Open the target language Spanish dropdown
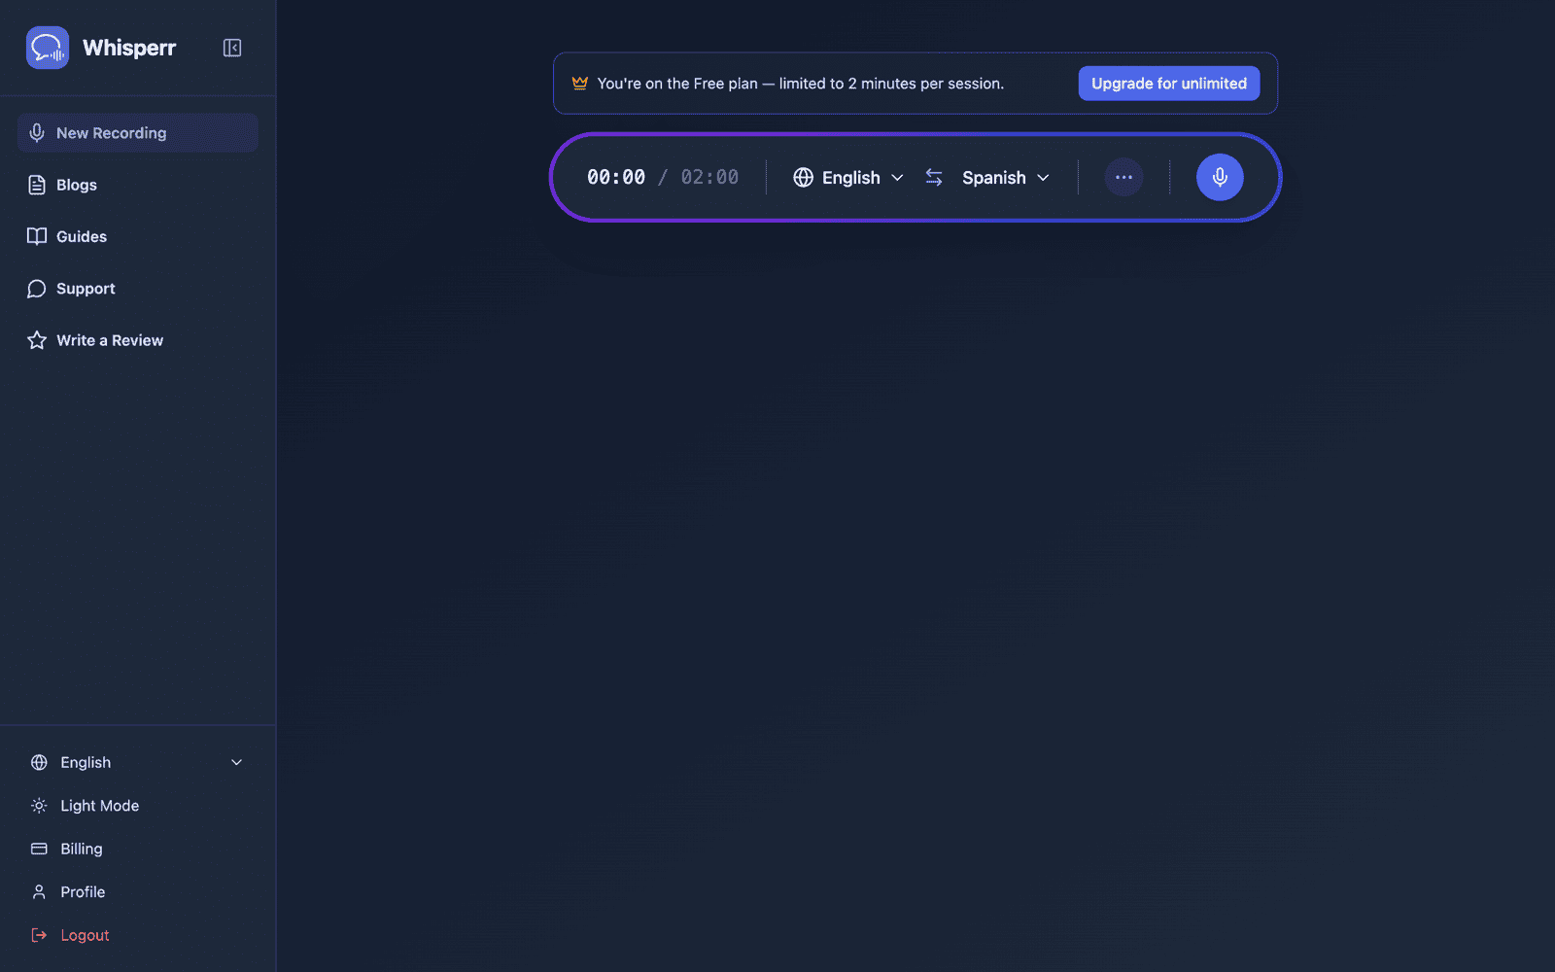This screenshot has width=1555, height=972. (x=1006, y=177)
